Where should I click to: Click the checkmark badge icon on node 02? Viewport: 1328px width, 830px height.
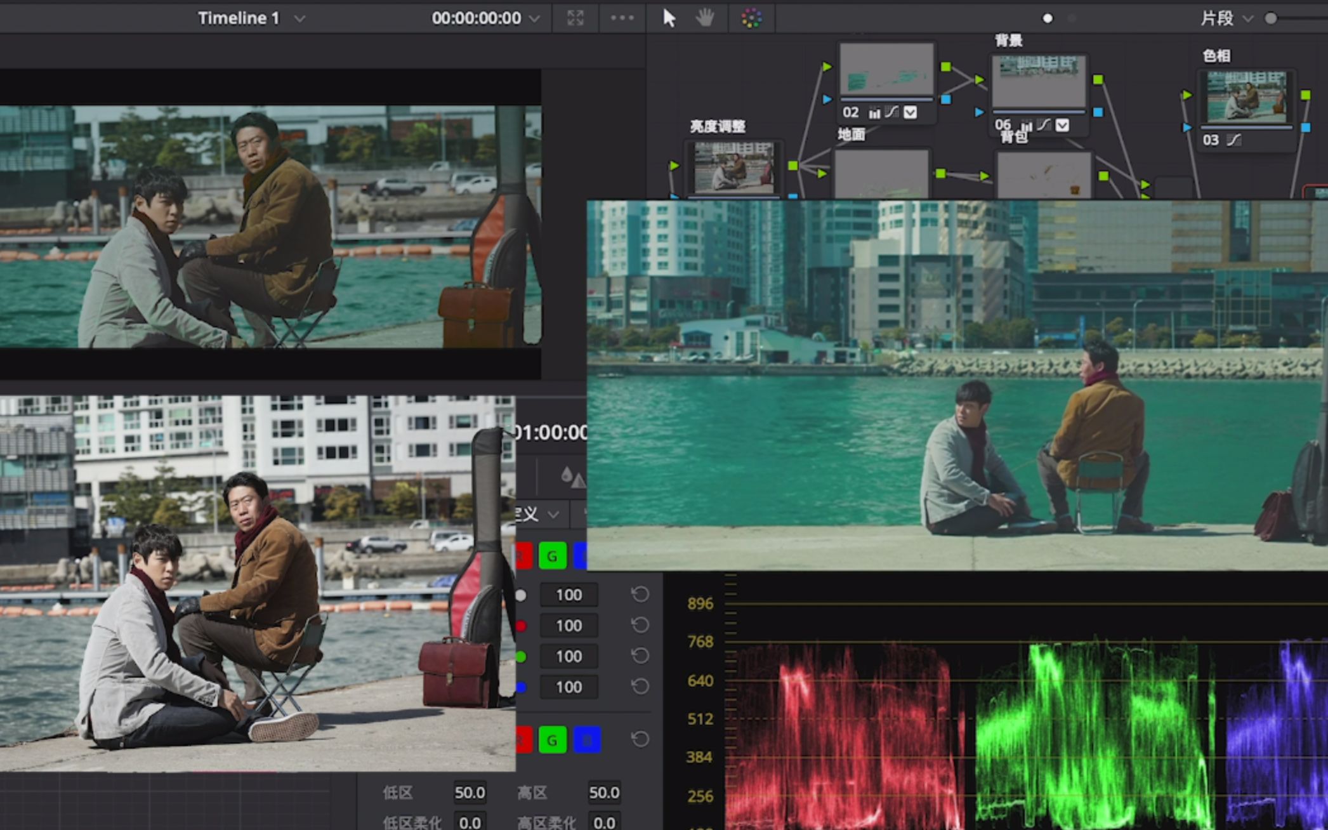[910, 113]
